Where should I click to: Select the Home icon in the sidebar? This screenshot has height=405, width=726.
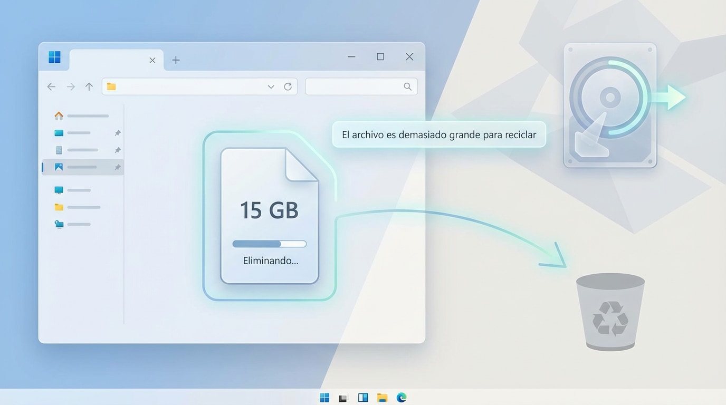click(x=59, y=115)
